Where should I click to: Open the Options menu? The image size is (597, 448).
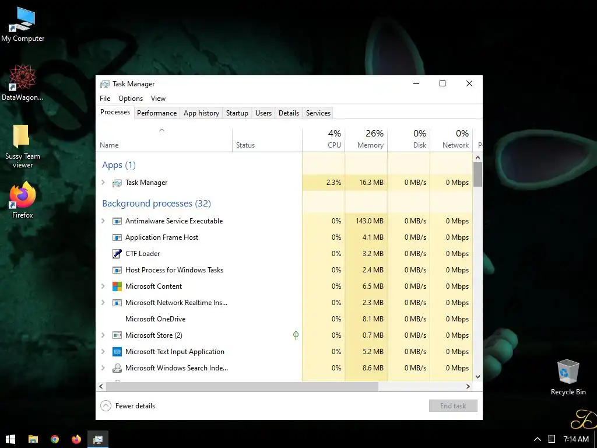pyautogui.click(x=131, y=99)
